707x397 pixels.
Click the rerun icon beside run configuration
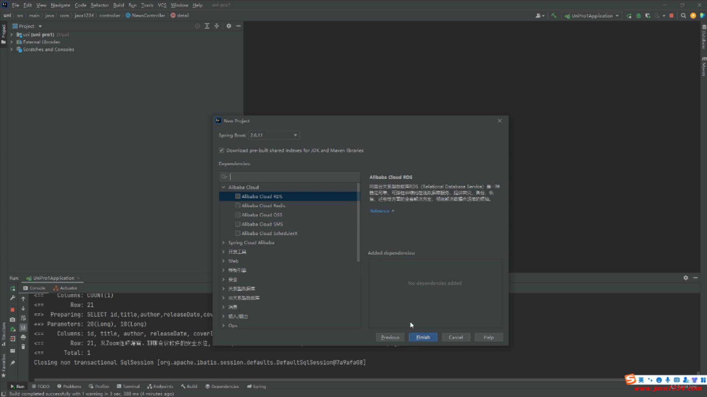[x=629, y=15]
